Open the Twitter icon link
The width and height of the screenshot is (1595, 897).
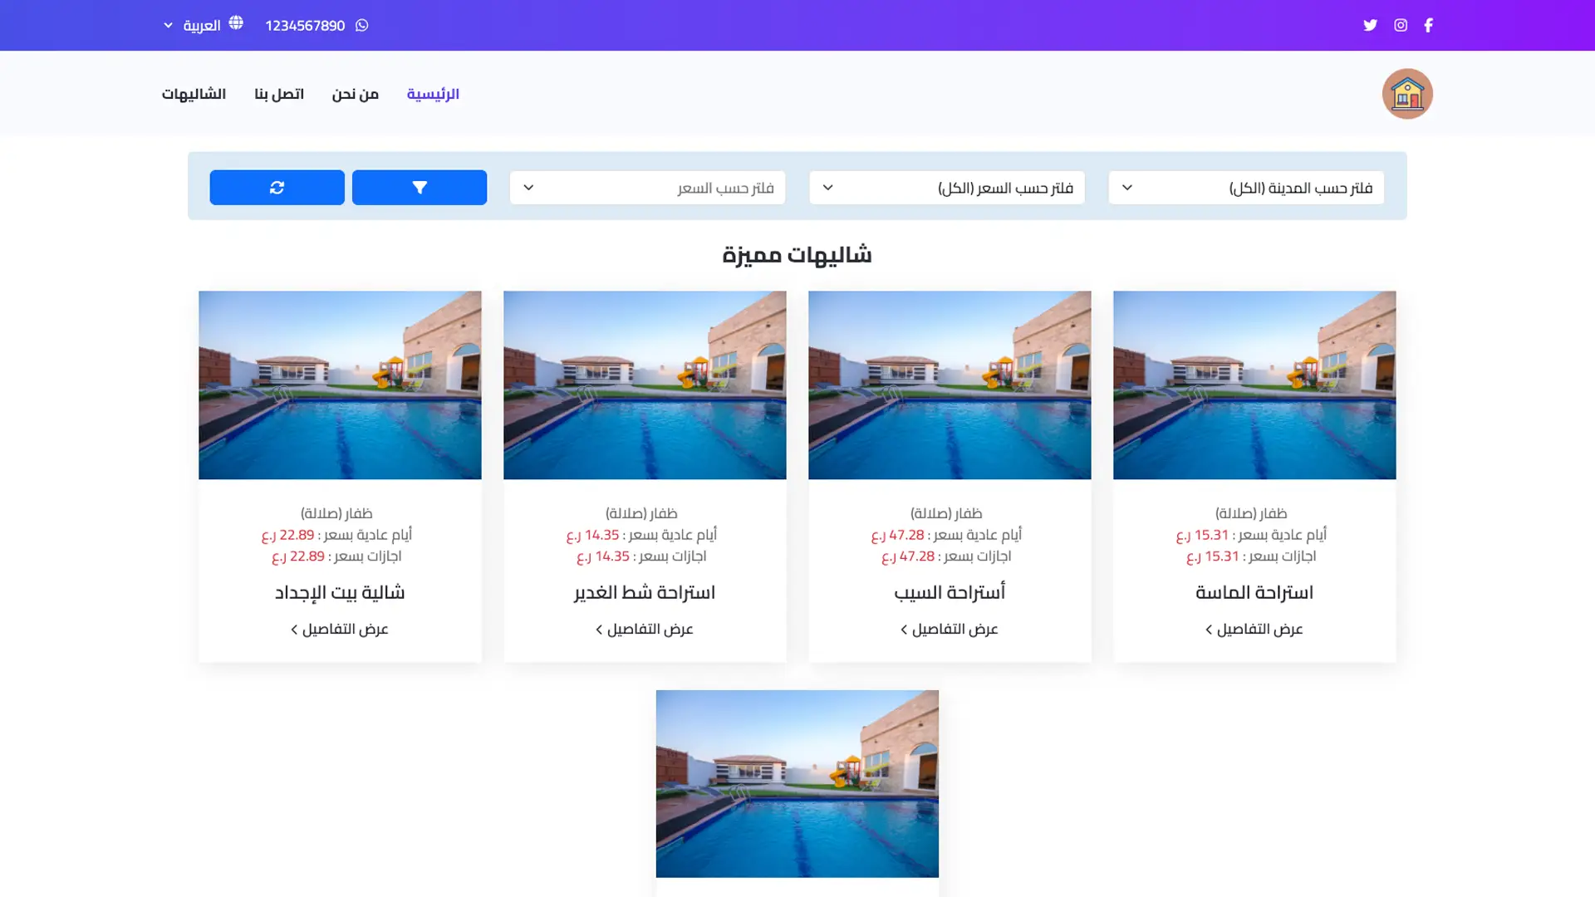click(x=1370, y=25)
